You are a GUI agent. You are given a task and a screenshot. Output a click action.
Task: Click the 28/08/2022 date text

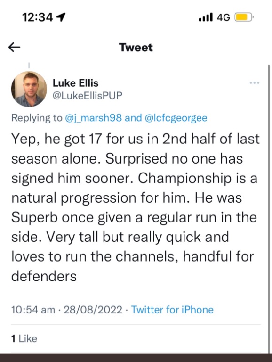[93, 310]
